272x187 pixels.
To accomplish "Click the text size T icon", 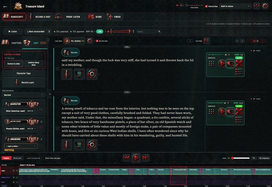I will coord(134,31).
